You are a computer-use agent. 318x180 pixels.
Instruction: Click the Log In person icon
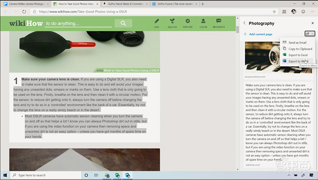(x=203, y=23)
